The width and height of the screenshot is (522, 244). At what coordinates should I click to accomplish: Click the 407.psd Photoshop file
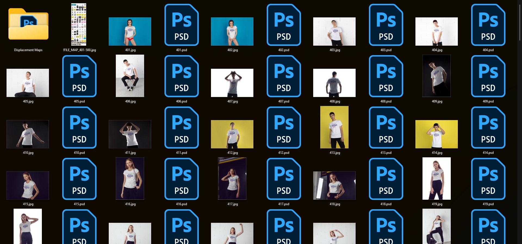tap(284, 76)
